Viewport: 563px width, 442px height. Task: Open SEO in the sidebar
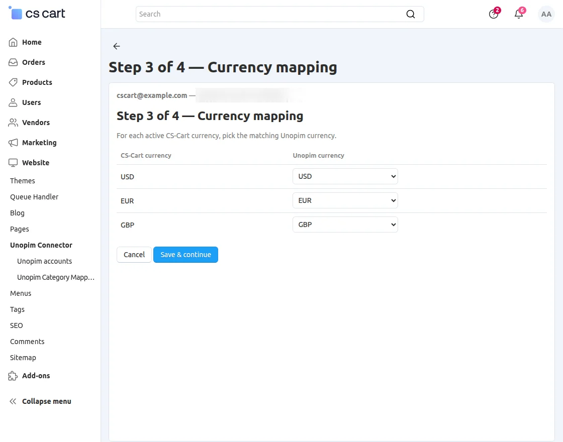(16, 326)
